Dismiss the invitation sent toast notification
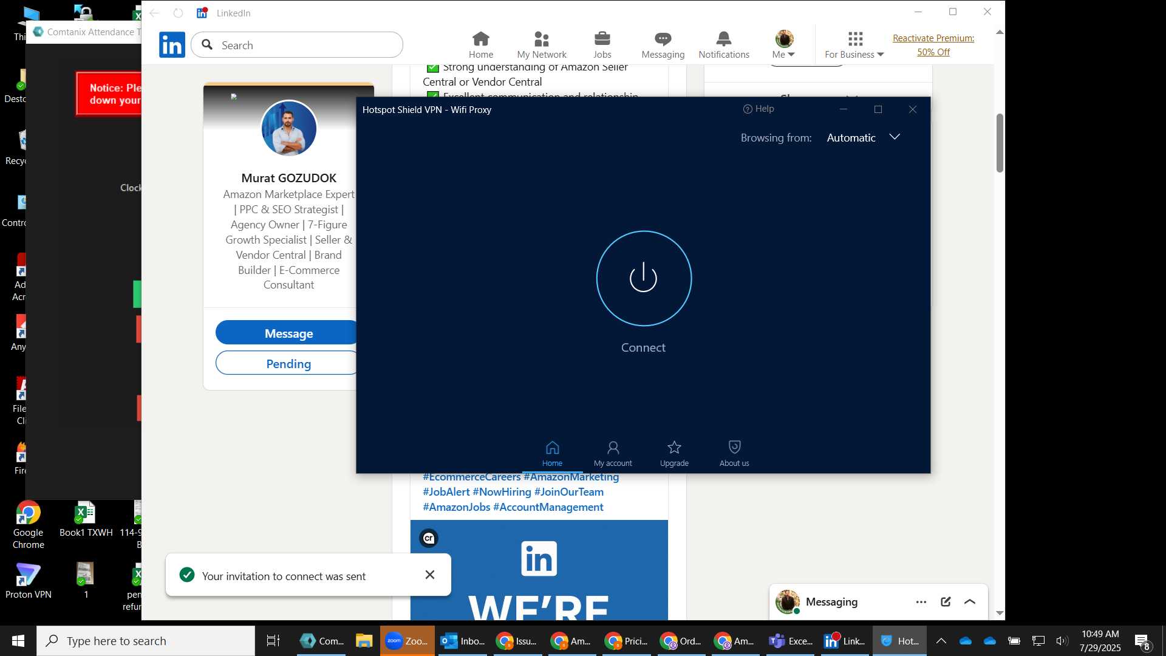Image resolution: width=1166 pixels, height=656 pixels. 430,575
